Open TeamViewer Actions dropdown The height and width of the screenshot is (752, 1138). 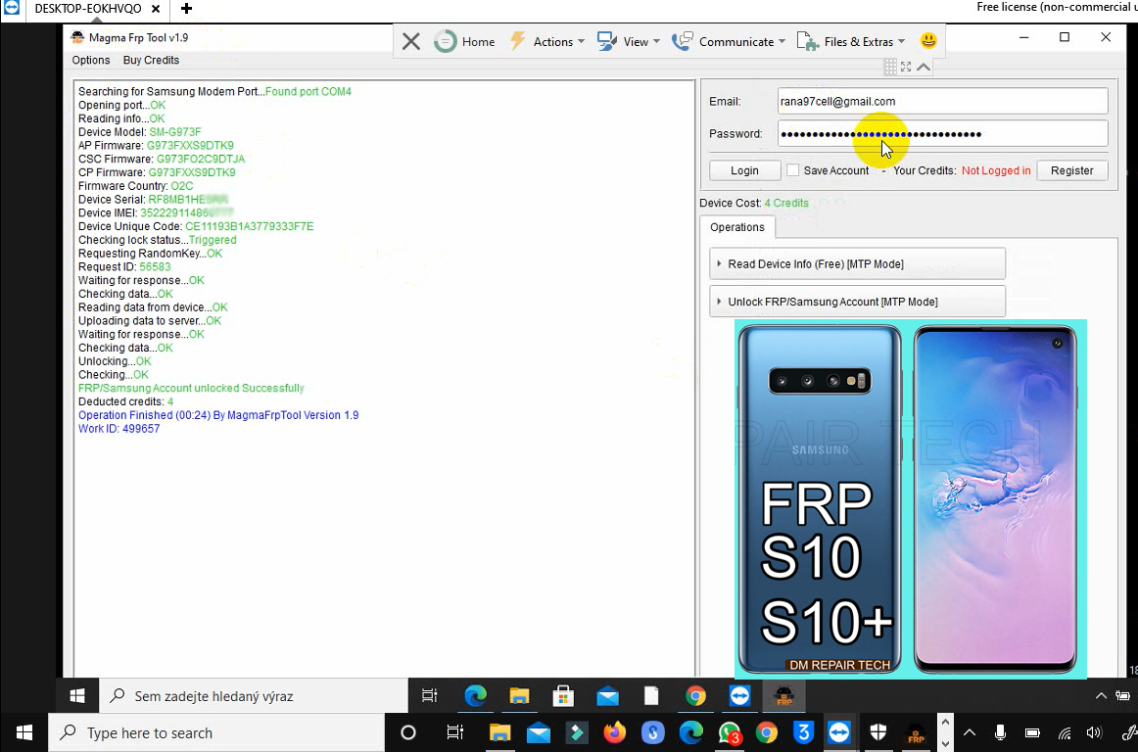point(547,41)
